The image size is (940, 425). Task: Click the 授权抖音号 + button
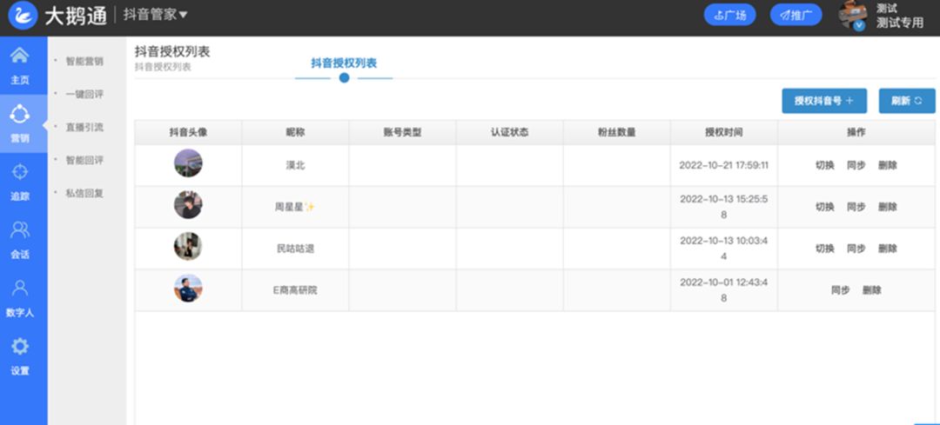pos(824,101)
